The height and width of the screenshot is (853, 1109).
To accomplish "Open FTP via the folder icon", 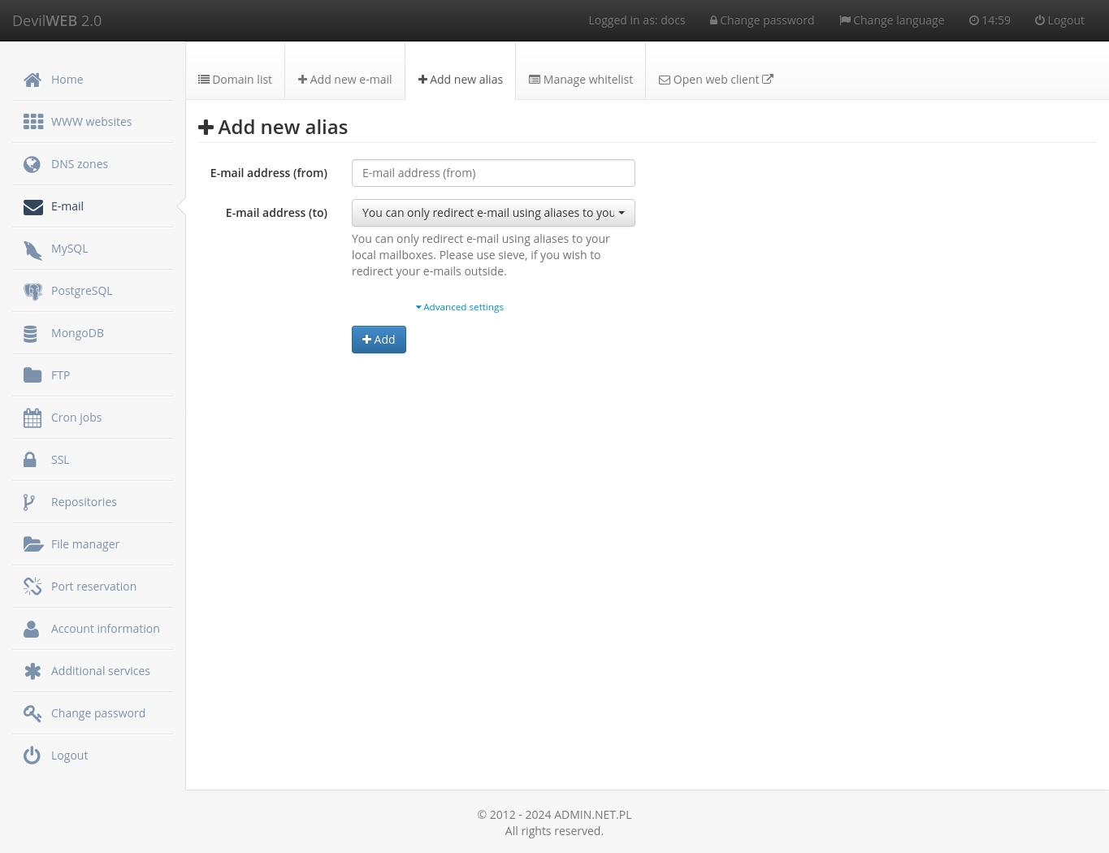I will (x=32, y=375).
